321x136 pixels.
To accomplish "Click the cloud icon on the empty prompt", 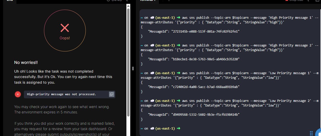I will (x=152, y=128).
